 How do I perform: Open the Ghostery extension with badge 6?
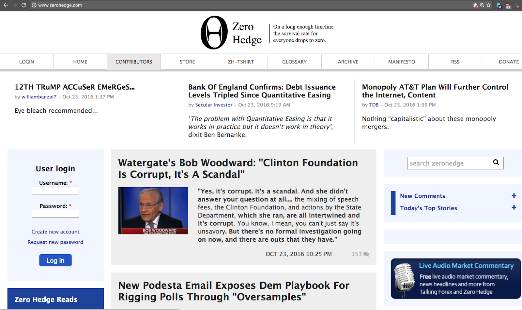coord(499,6)
